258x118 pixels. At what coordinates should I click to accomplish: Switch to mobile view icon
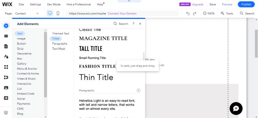(58, 13)
